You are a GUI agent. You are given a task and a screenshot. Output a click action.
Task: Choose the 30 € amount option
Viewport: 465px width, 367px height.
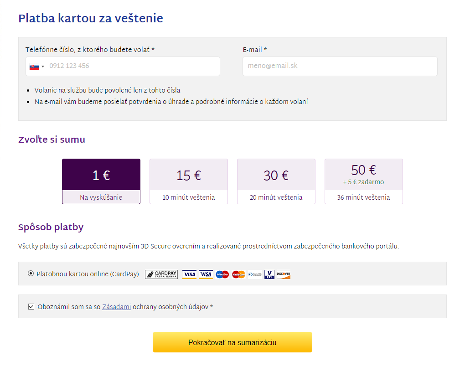(x=276, y=181)
